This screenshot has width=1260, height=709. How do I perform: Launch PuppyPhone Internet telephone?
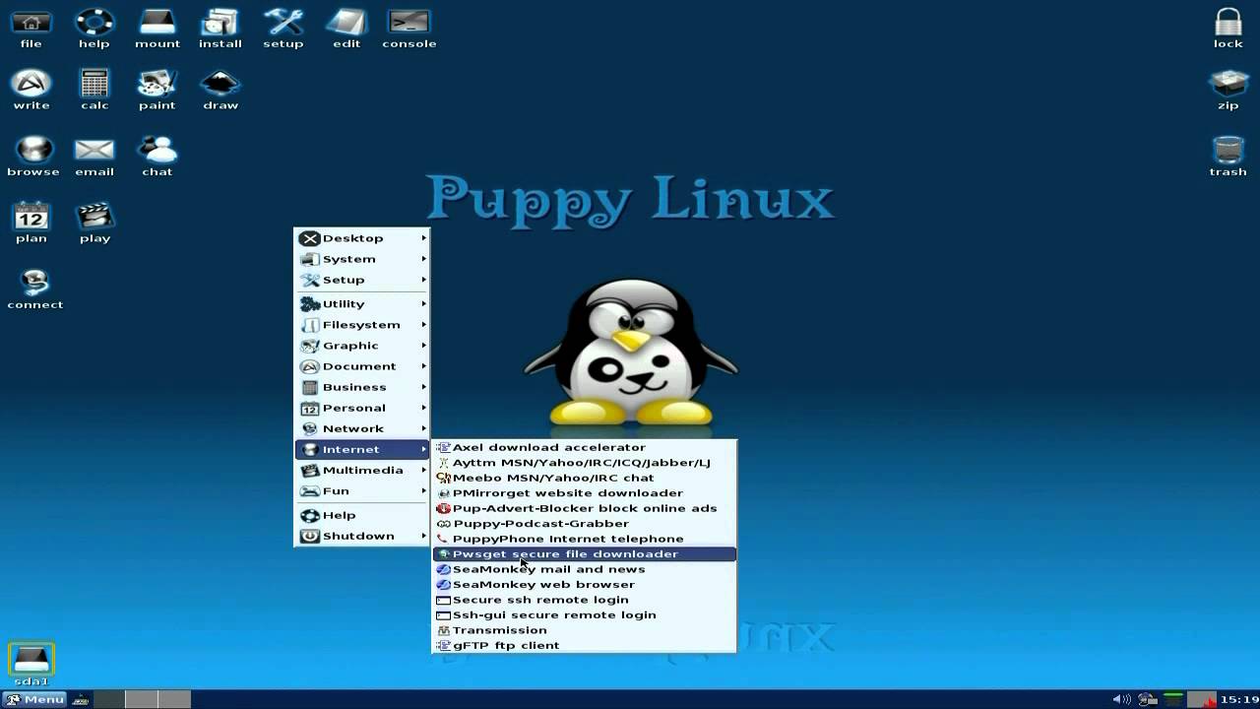[585, 539]
